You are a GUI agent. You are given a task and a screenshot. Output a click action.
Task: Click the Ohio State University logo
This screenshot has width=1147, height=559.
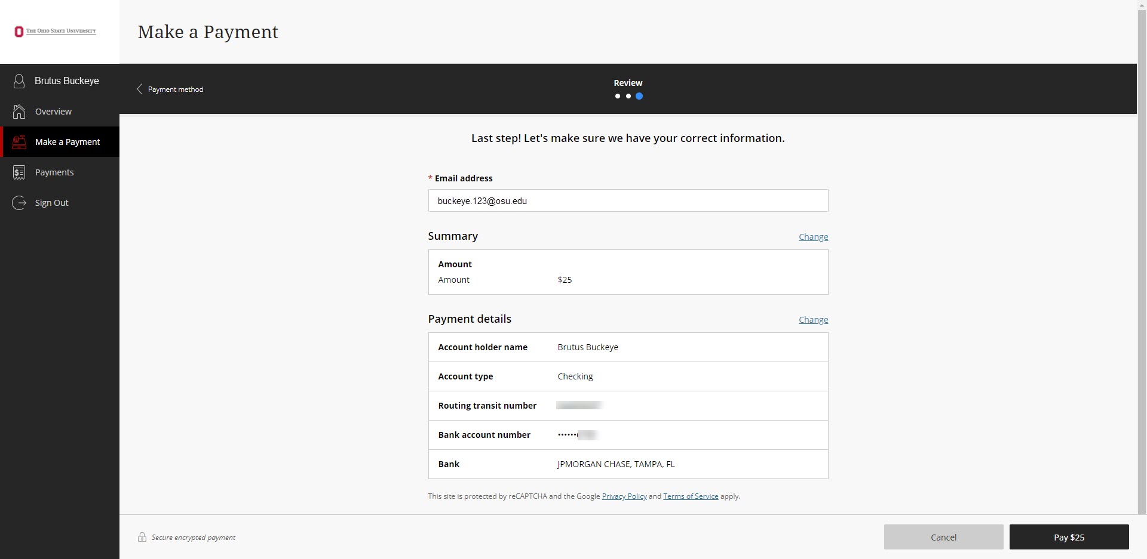(x=55, y=31)
